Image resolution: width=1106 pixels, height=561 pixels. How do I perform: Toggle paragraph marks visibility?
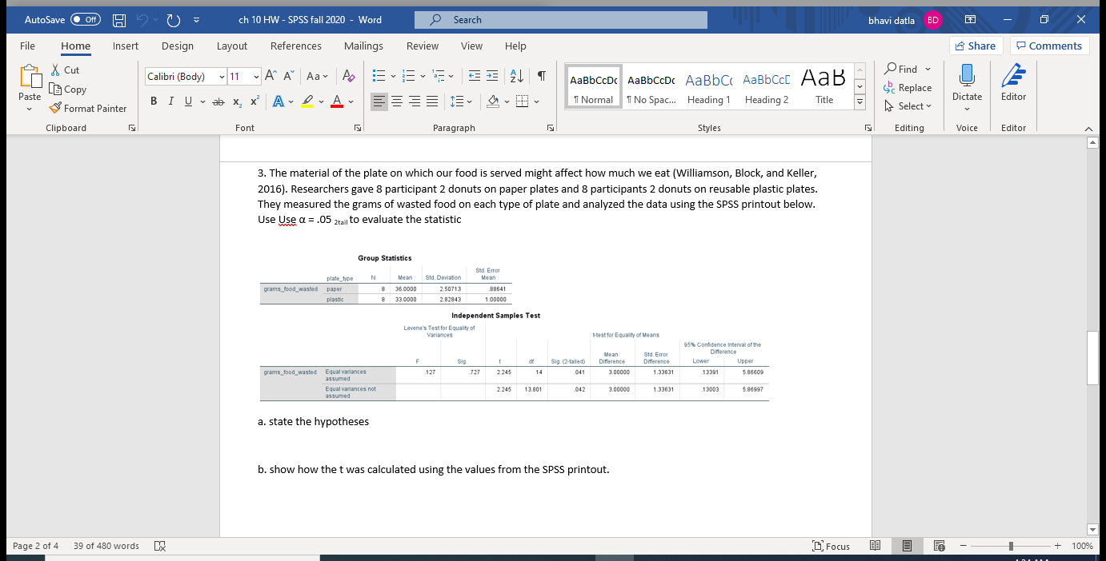pos(542,75)
